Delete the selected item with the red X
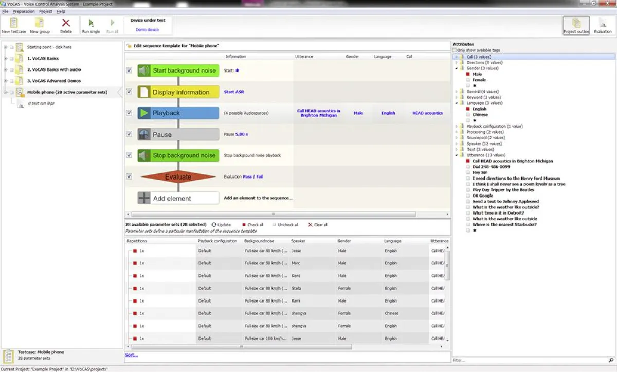The image size is (617, 372). coord(66,26)
